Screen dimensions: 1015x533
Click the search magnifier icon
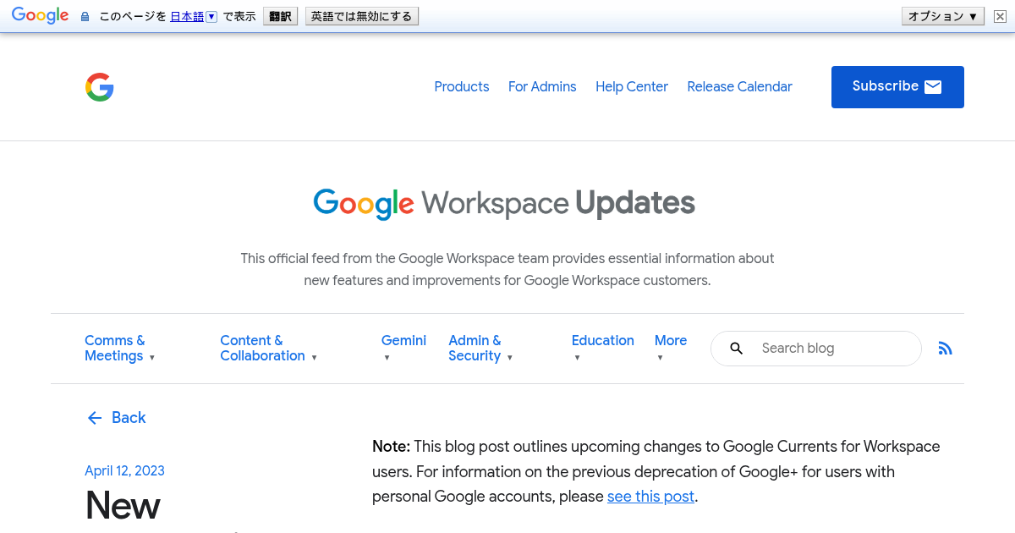pos(737,349)
